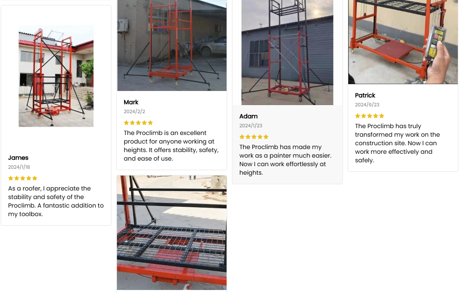Open Adam's scaffold lift photo
The width and height of the screenshot is (460, 293).
tap(287, 52)
